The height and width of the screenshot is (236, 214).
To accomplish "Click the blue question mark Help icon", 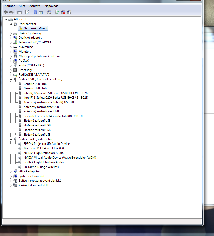I will pyautogui.click(x=35, y=12).
